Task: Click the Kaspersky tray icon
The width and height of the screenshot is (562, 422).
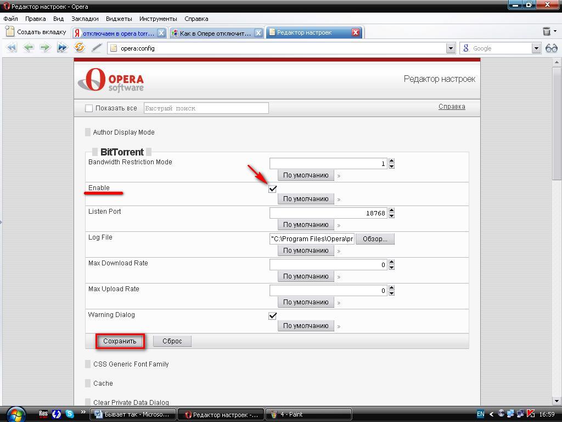Action: (531, 414)
